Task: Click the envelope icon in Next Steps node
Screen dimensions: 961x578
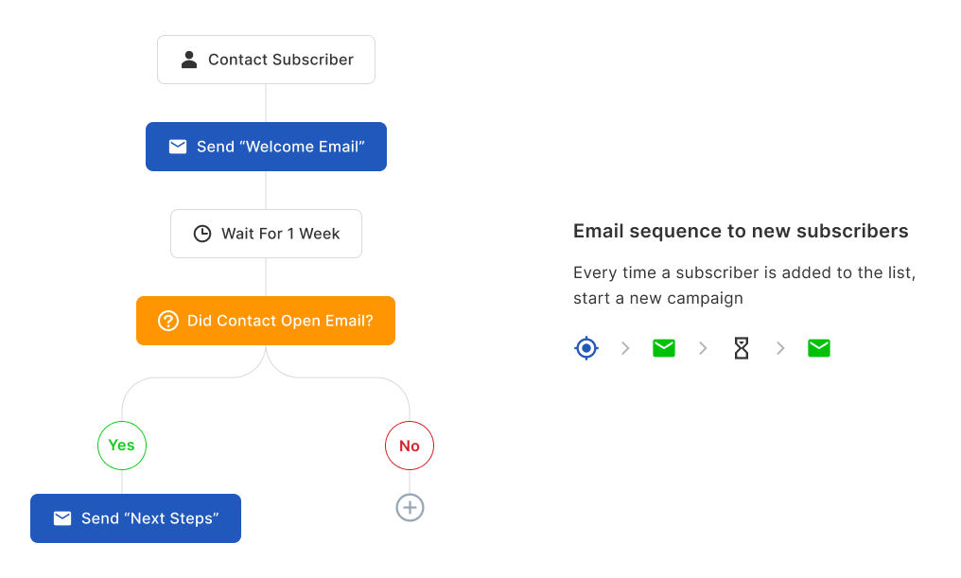Action: click(x=62, y=518)
